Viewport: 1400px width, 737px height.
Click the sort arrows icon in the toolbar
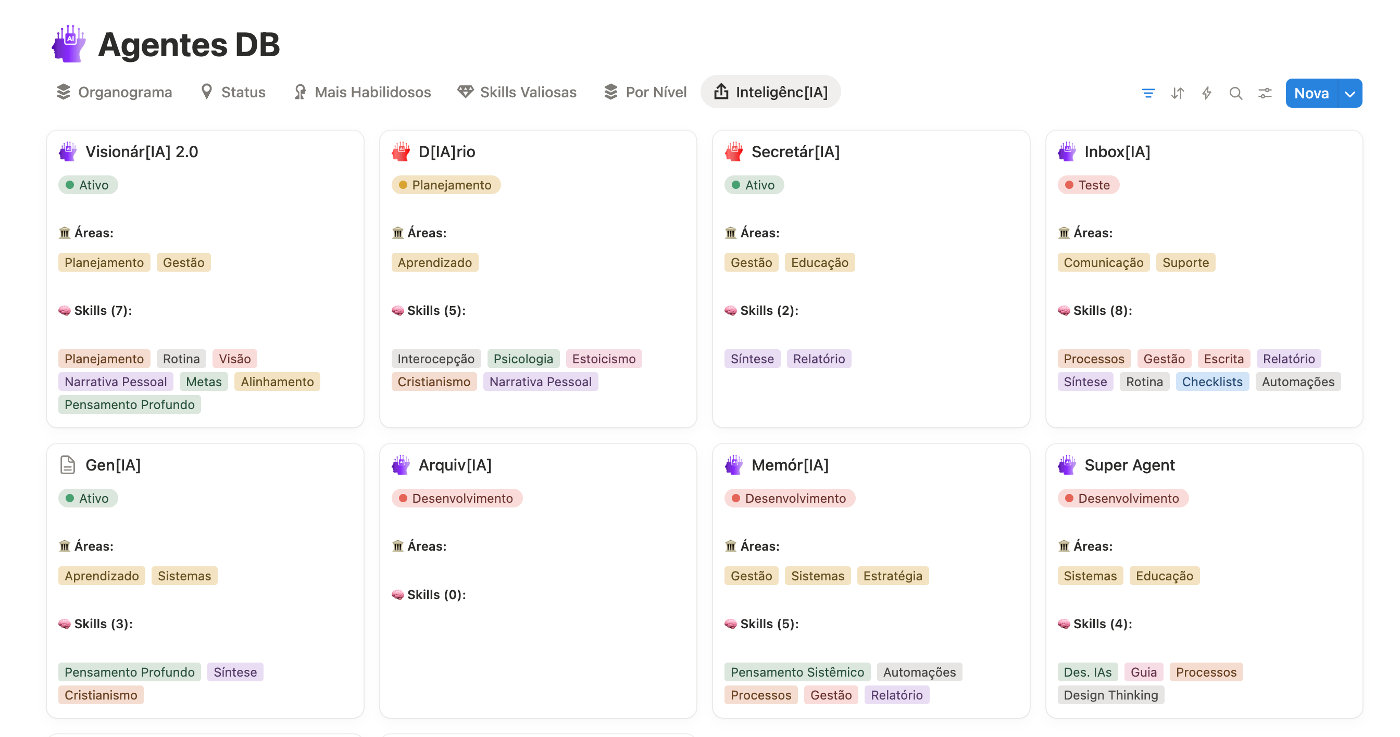1178,93
